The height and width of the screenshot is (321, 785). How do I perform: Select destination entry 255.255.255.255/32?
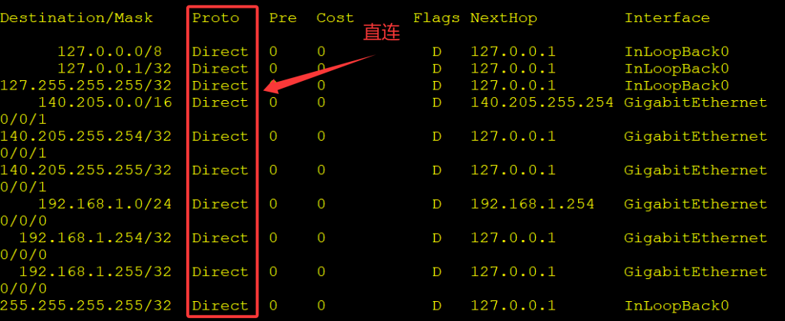point(86,306)
